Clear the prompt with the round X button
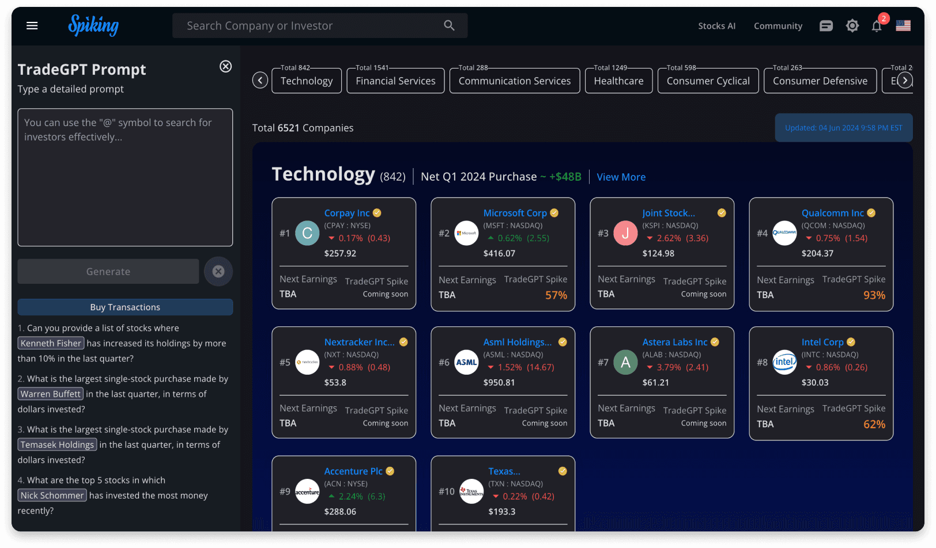The width and height of the screenshot is (936, 548). pyautogui.click(x=218, y=271)
